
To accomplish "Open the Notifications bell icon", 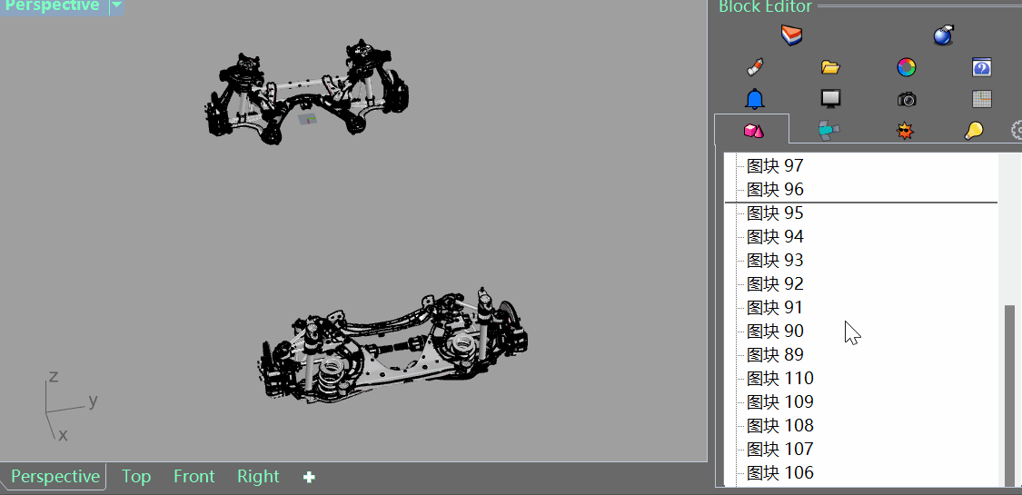I will 755,99.
